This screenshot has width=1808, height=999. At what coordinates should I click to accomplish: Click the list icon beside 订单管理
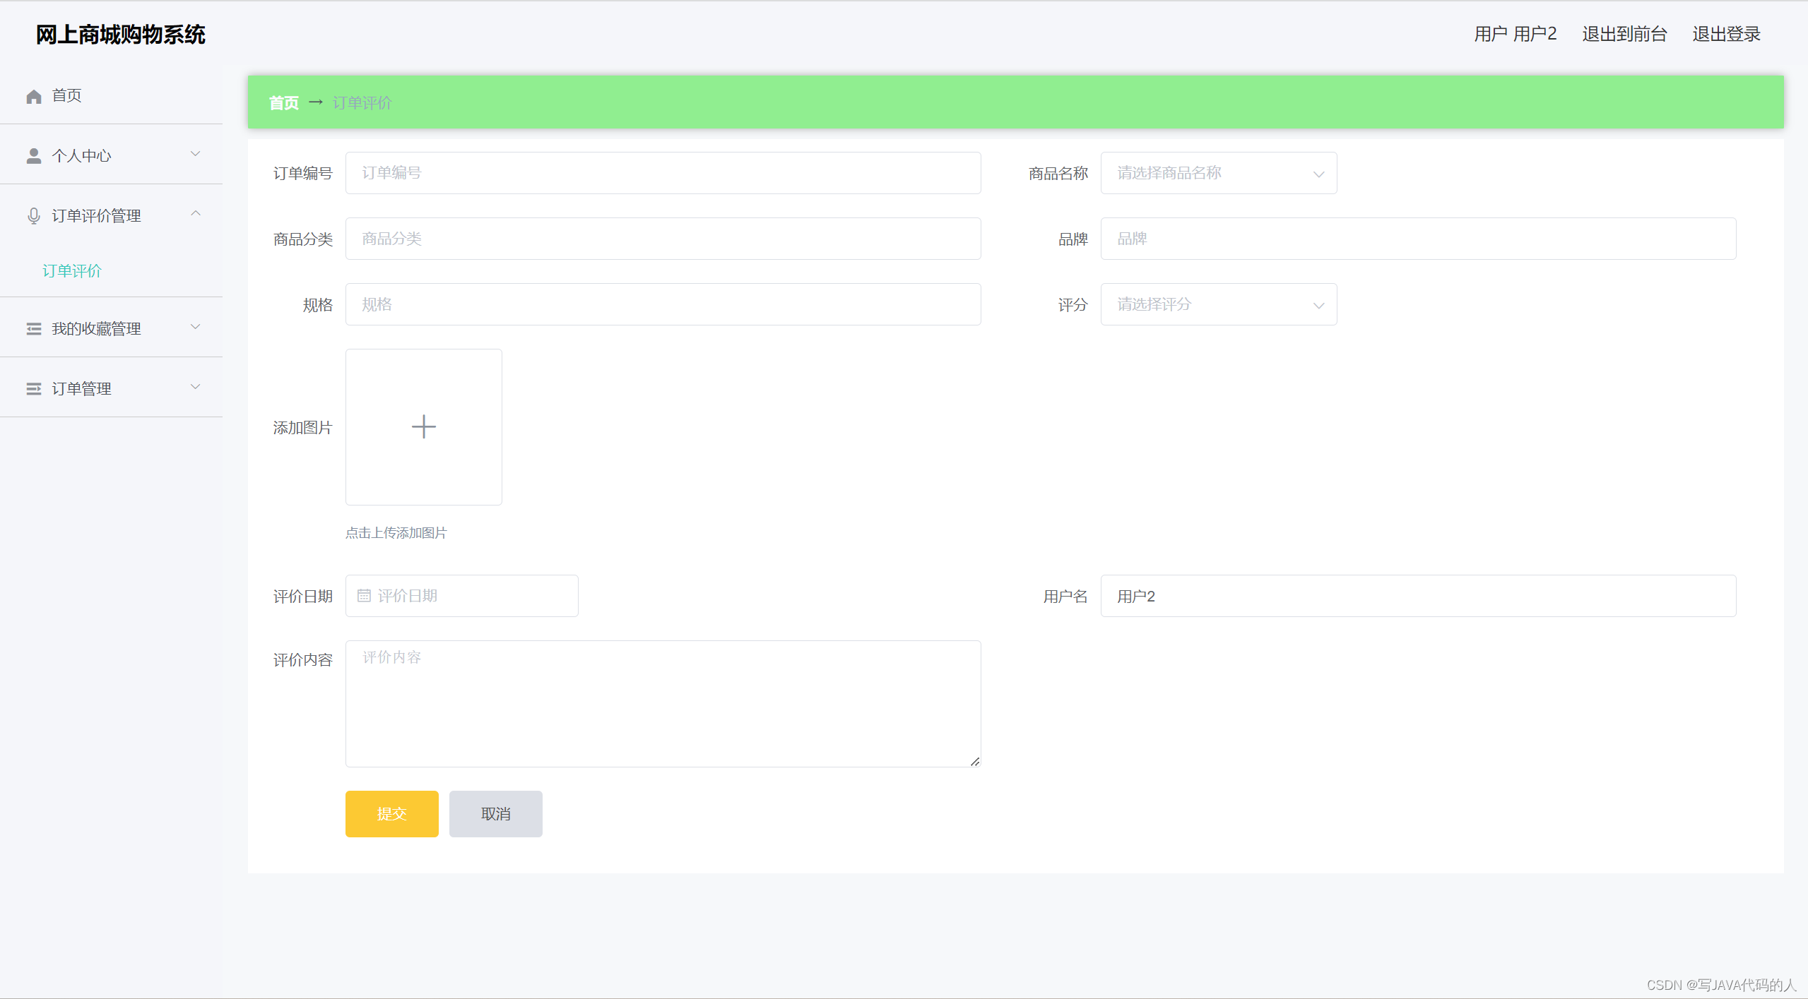(x=33, y=389)
